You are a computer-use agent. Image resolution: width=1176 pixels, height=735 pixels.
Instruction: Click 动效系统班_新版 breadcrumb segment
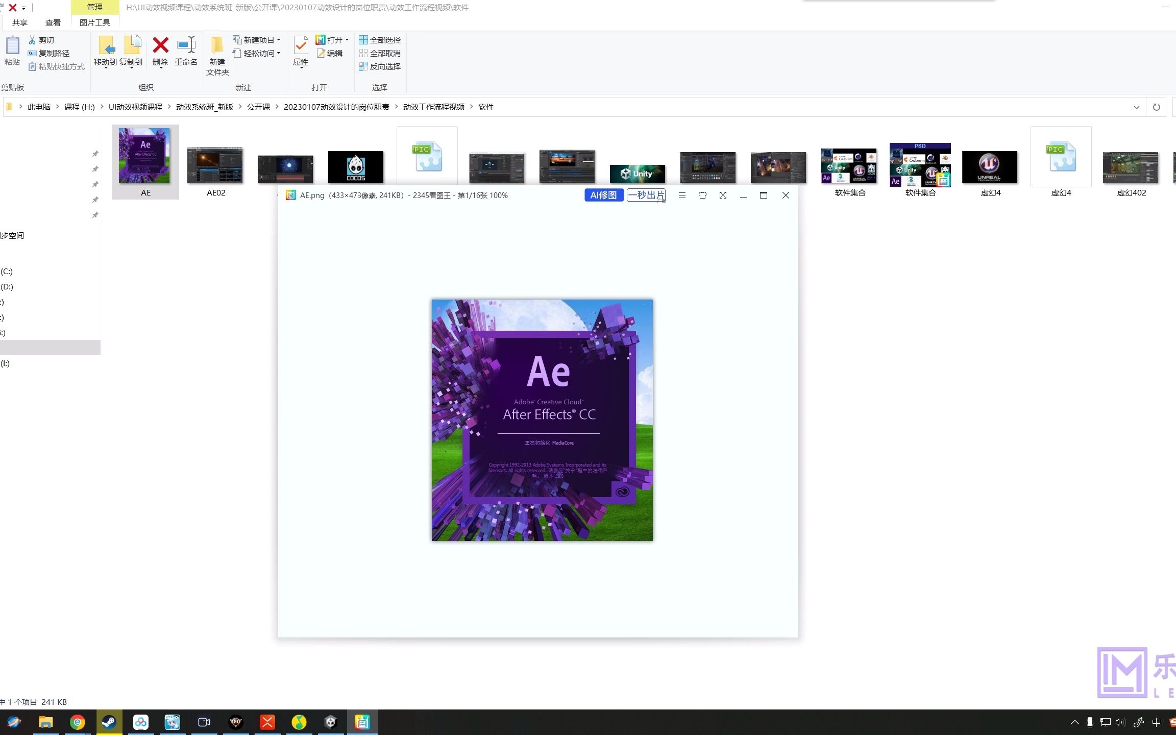point(205,107)
